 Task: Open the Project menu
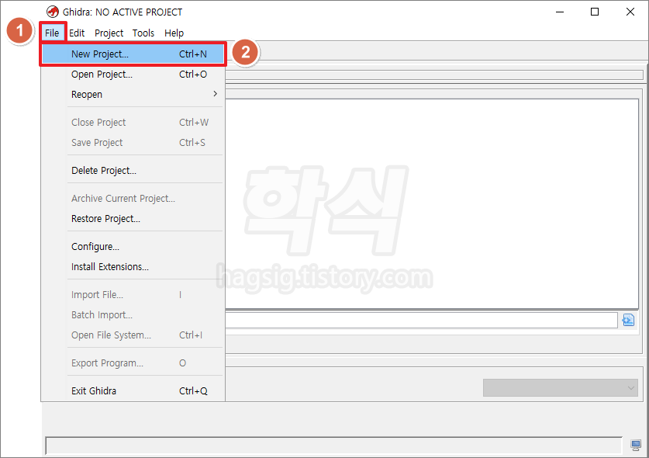(109, 33)
